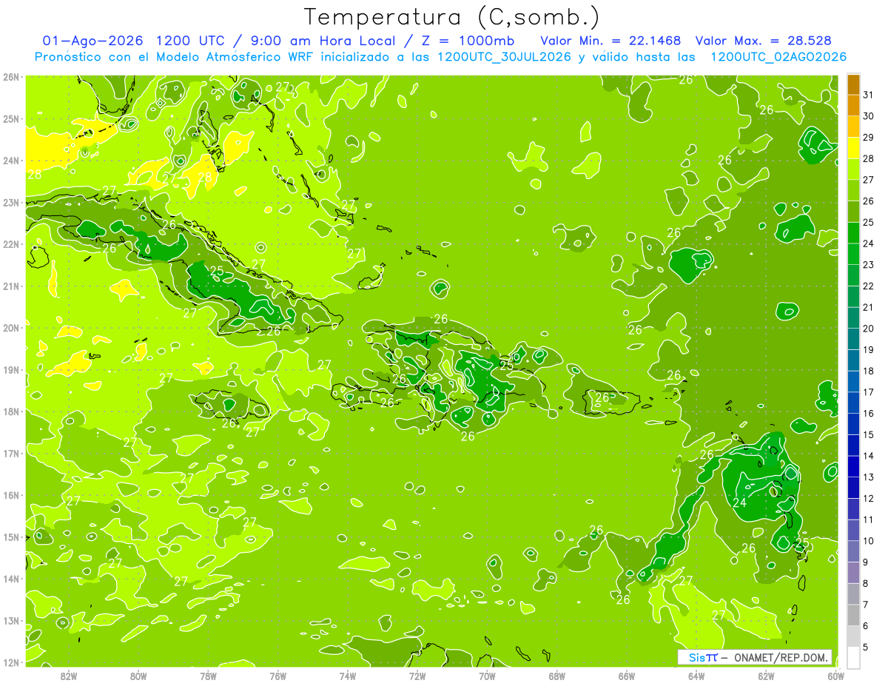Click the '78W' longitude axis label

(x=209, y=676)
